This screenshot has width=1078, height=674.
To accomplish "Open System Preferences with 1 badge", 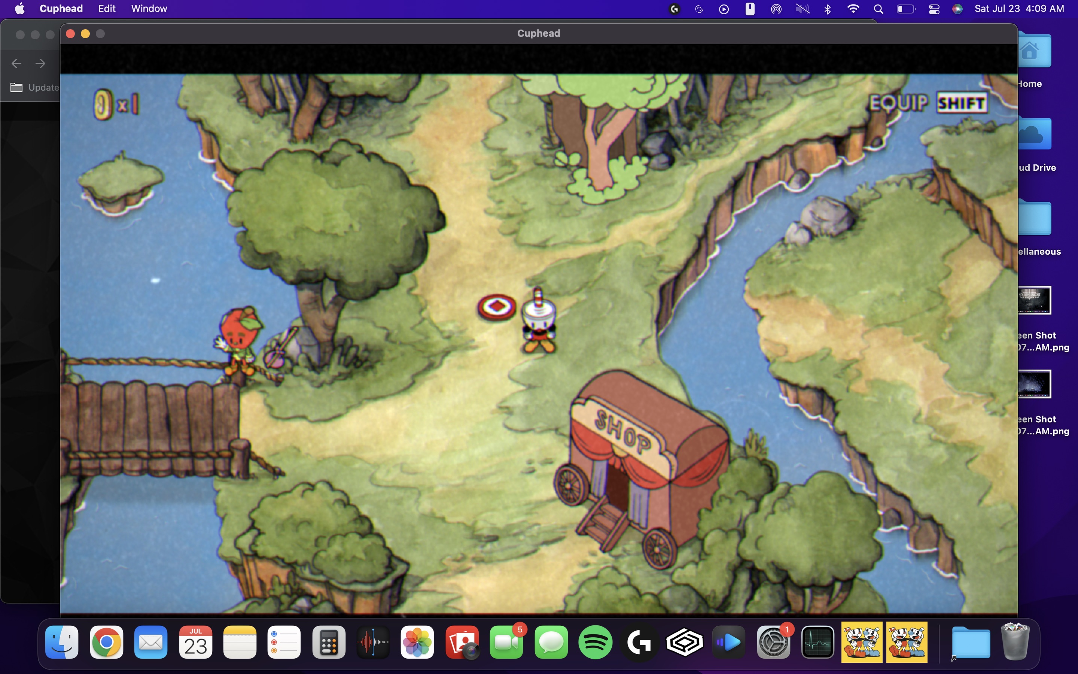I will coord(773,642).
